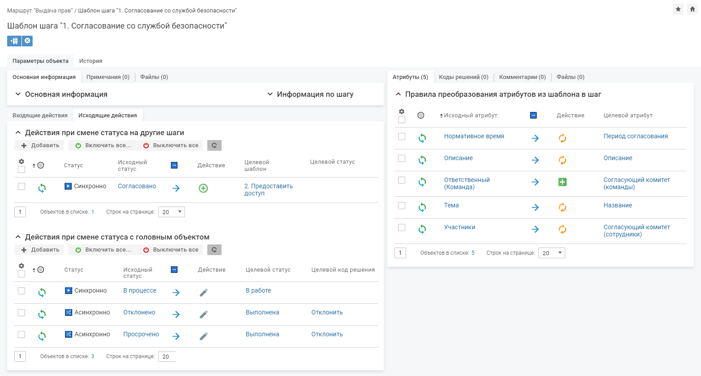Click page 1 in attributes table pagination
The image size is (701, 376).
(x=400, y=253)
